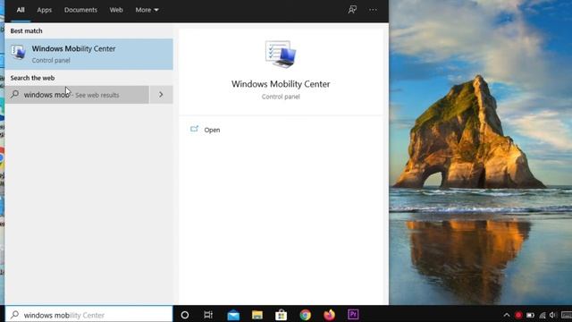Open the three-dot options menu
This screenshot has width=572, height=322.
[373, 10]
